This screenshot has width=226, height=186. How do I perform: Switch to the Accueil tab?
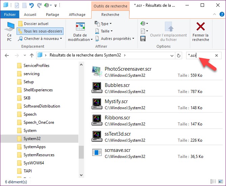[x=30, y=15]
